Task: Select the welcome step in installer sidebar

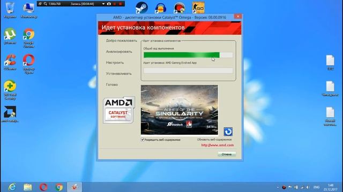Action: tap(122, 41)
